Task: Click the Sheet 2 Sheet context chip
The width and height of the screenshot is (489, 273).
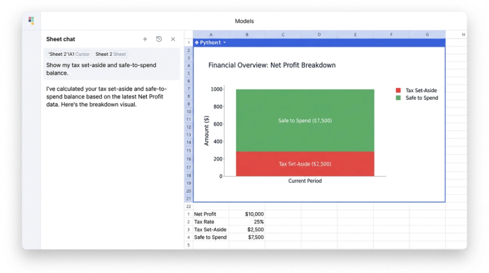Action: point(110,54)
